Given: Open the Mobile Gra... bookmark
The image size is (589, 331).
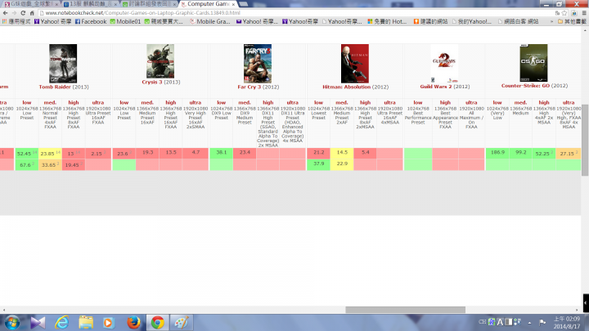Looking at the screenshot, I should click(209, 22).
